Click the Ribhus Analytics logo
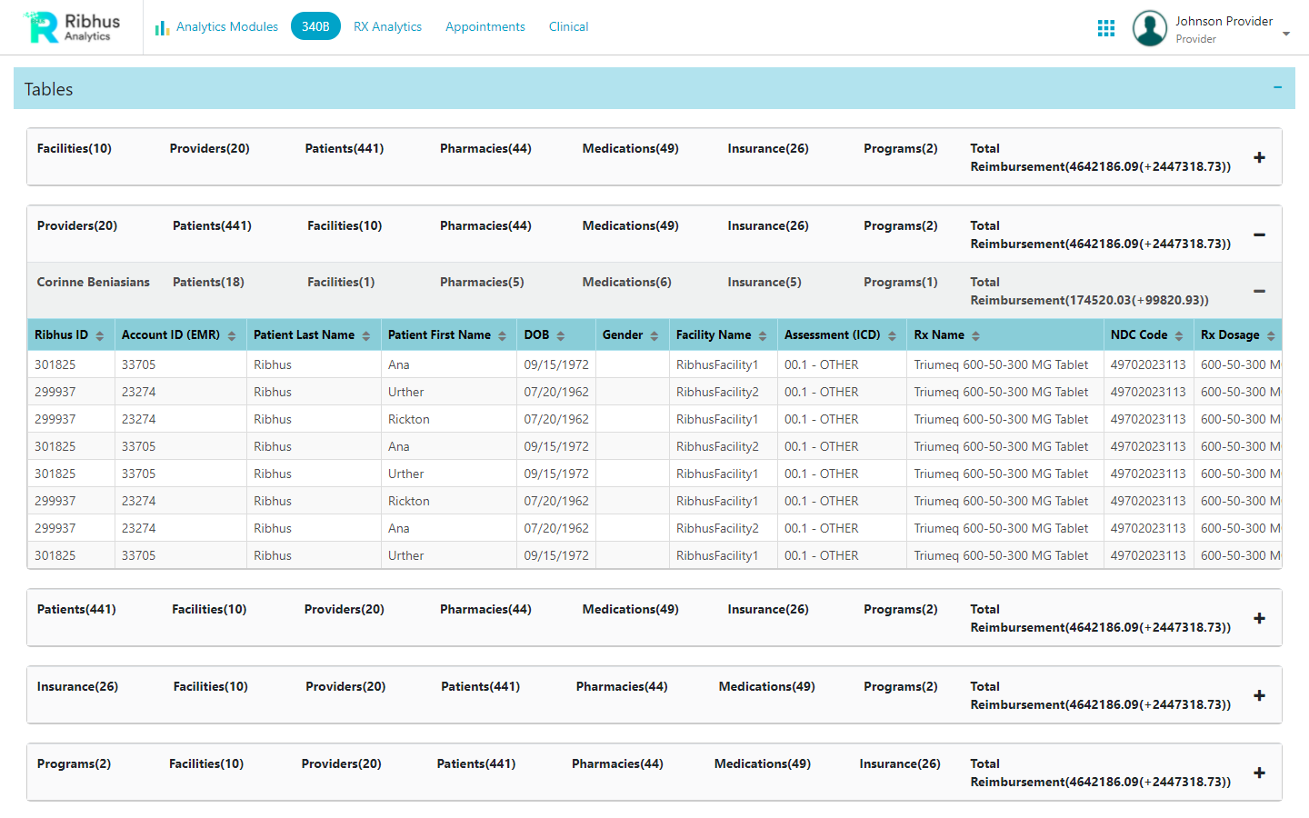1309x818 pixels. click(73, 27)
